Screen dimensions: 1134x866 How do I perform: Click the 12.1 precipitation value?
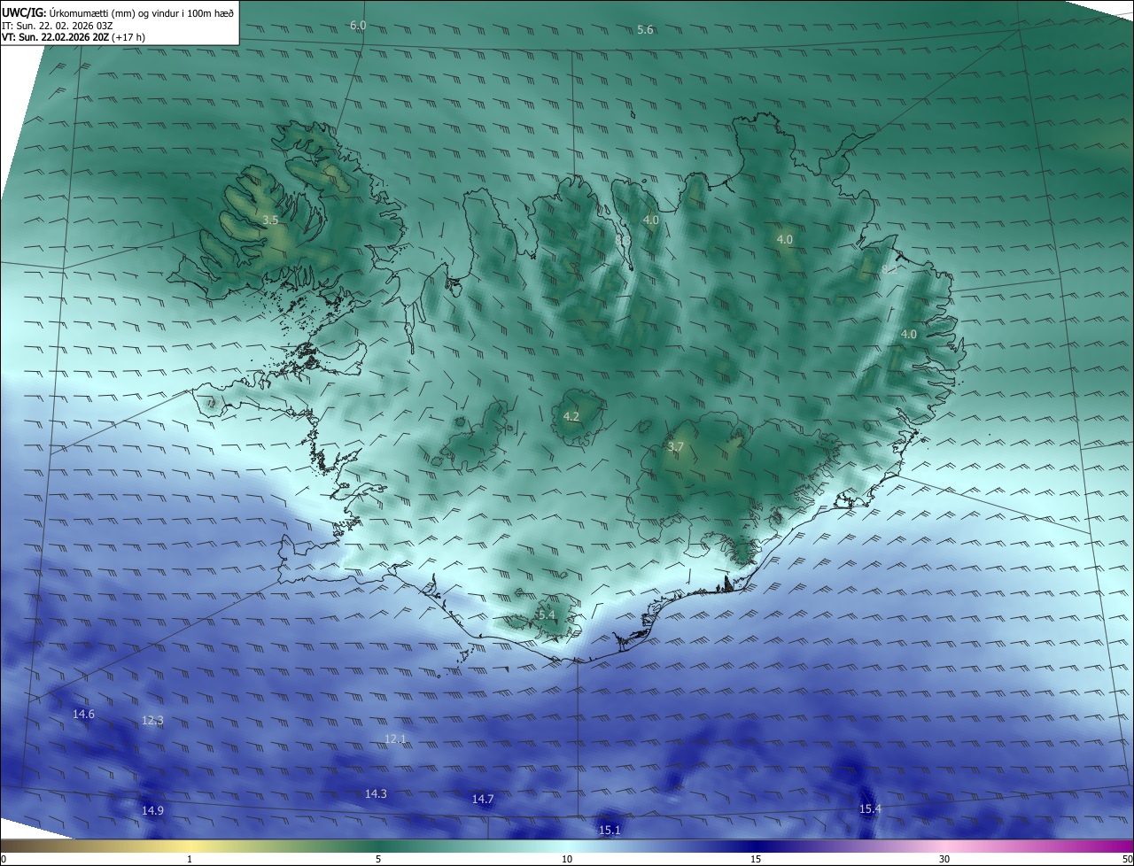[395, 738]
